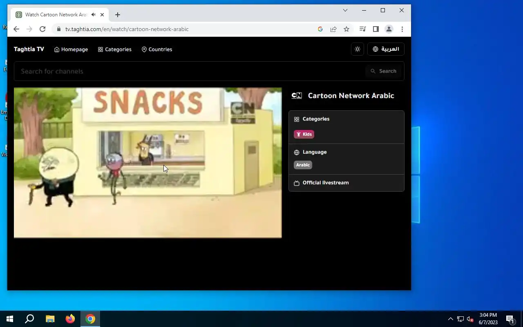Open the taskbar clock and date
523x327 pixels.
488,319
